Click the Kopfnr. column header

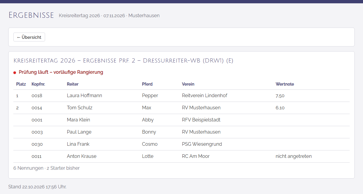point(38,84)
